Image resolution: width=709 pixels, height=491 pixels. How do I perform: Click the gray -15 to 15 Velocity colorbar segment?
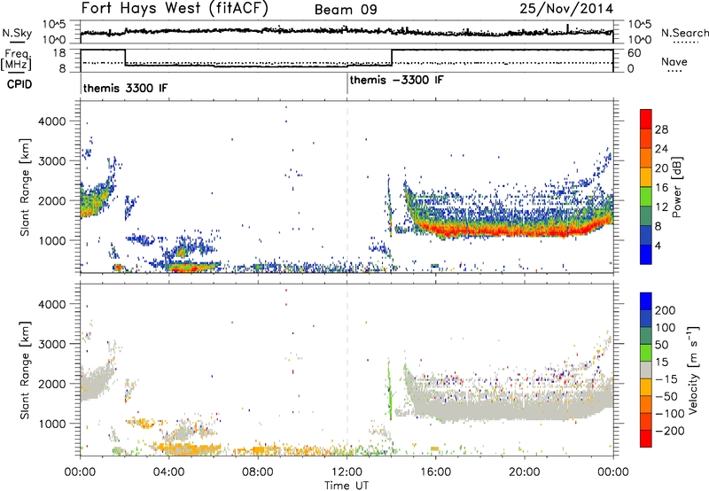click(x=646, y=370)
